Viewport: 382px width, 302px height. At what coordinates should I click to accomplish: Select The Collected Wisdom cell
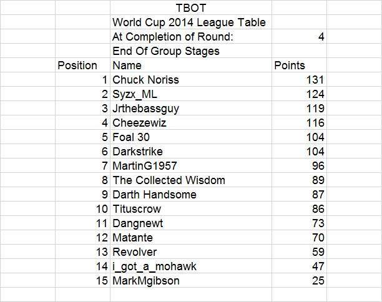tap(191, 180)
